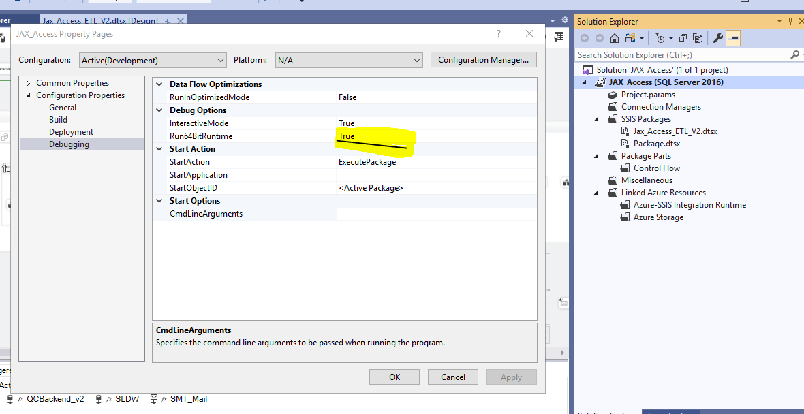Screen dimensions: 804x414
Task: Click the RunInOptimizedMode False value
Action: [x=436, y=97]
